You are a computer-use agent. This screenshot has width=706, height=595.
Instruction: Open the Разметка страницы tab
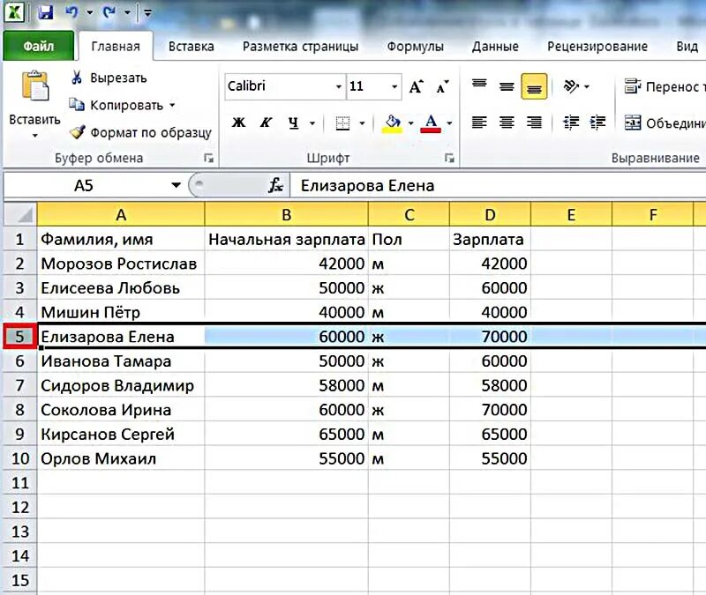pos(300,46)
